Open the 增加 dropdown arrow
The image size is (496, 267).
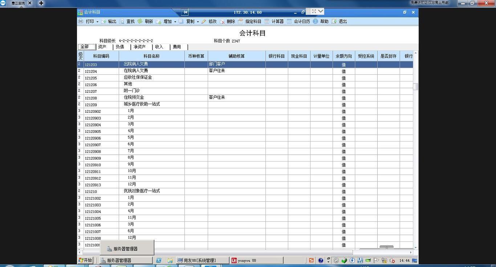click(175, 22)
